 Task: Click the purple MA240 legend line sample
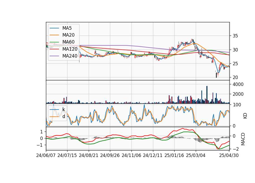[x=54, y=56]
